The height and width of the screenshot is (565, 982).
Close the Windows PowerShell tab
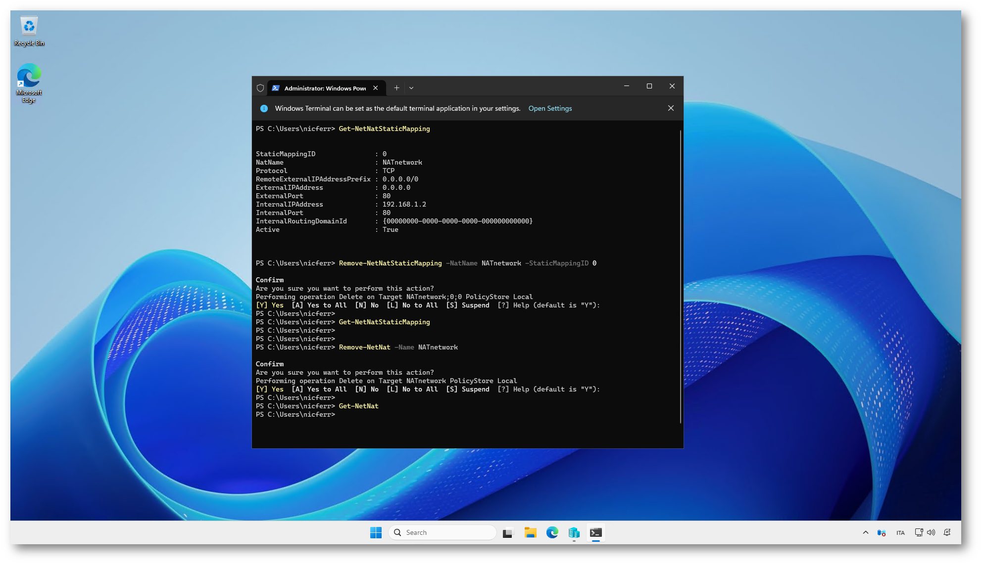pos(376,88)
